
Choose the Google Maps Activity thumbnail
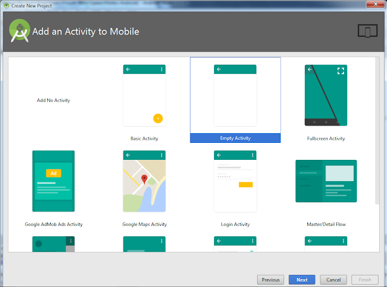(x=145, y=181)
